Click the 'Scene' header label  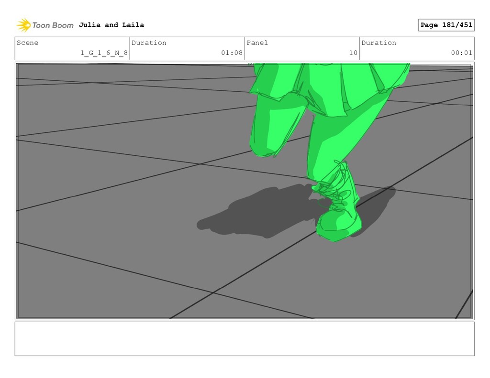(27, 43)
